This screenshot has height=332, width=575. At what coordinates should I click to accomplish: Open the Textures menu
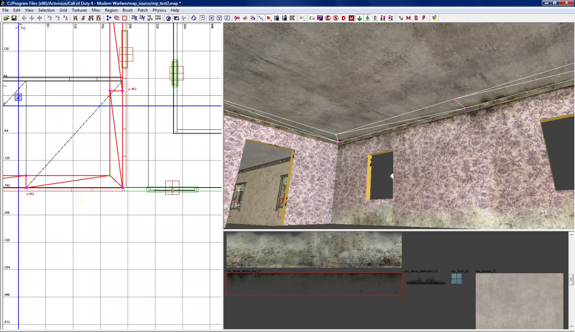click(x=79, y=10)
